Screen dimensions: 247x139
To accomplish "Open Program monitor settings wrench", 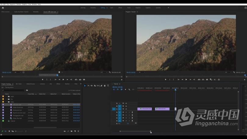I will tap(234, 72).
